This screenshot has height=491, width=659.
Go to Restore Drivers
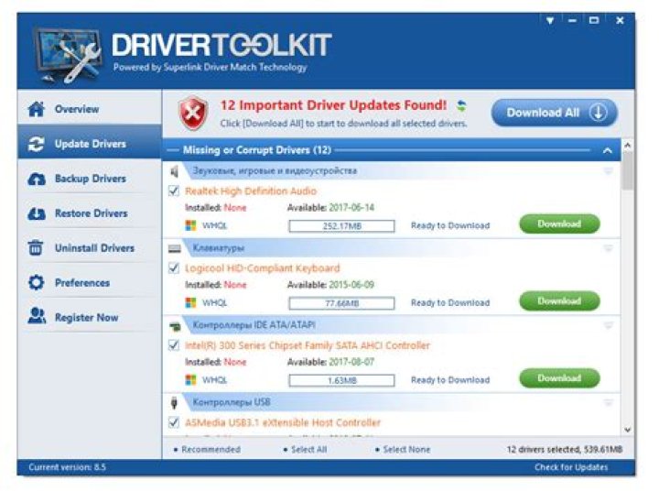(x=90, y=213)
